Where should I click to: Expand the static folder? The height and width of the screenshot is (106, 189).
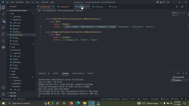click(13, 74)
